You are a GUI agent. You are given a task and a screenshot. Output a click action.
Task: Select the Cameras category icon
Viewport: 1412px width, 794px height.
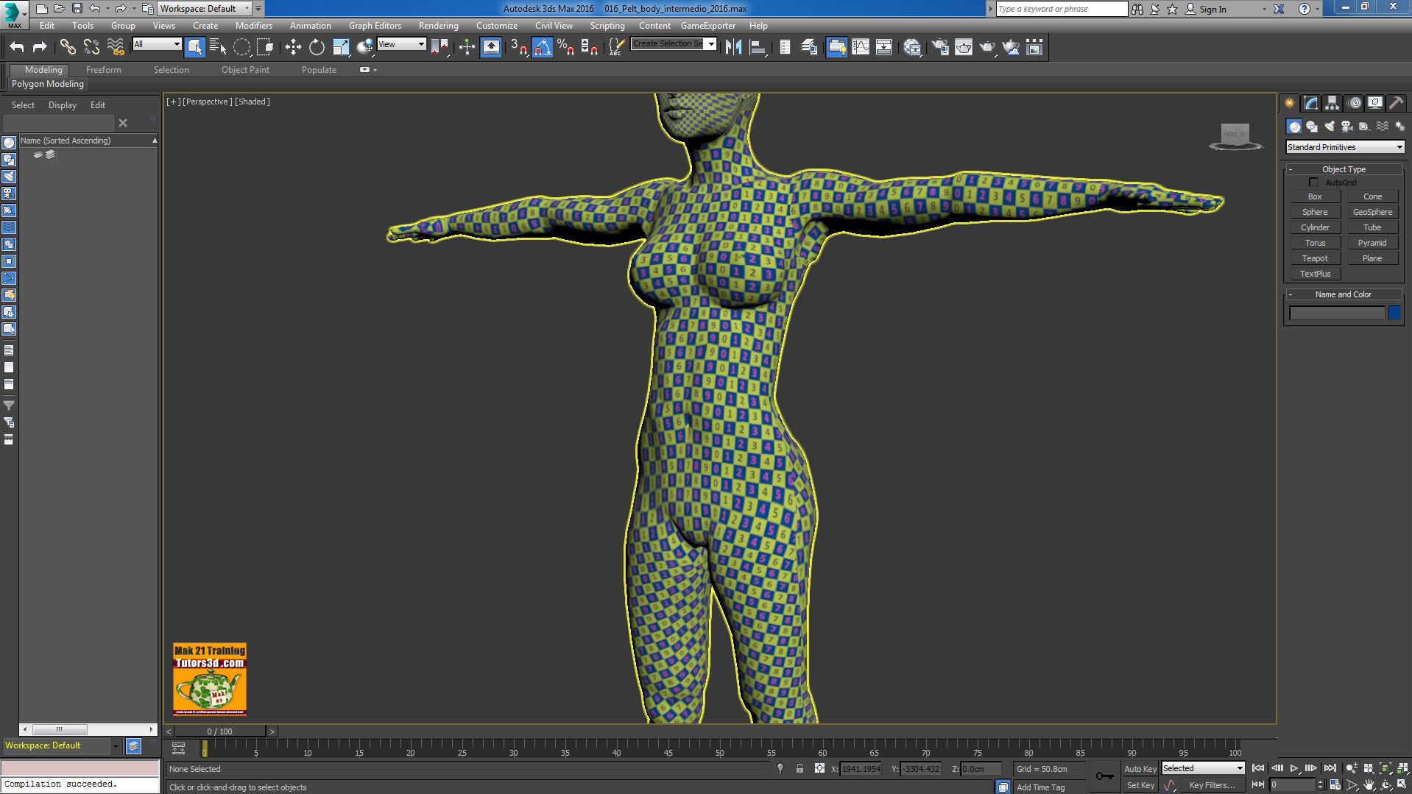click(x=1347, y=127)
